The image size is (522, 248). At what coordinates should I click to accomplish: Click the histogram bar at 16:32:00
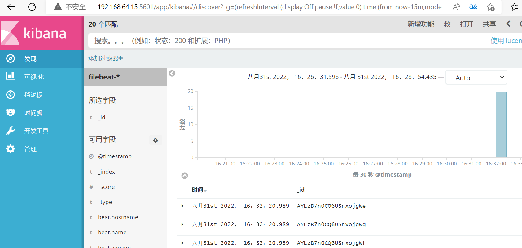501,124
